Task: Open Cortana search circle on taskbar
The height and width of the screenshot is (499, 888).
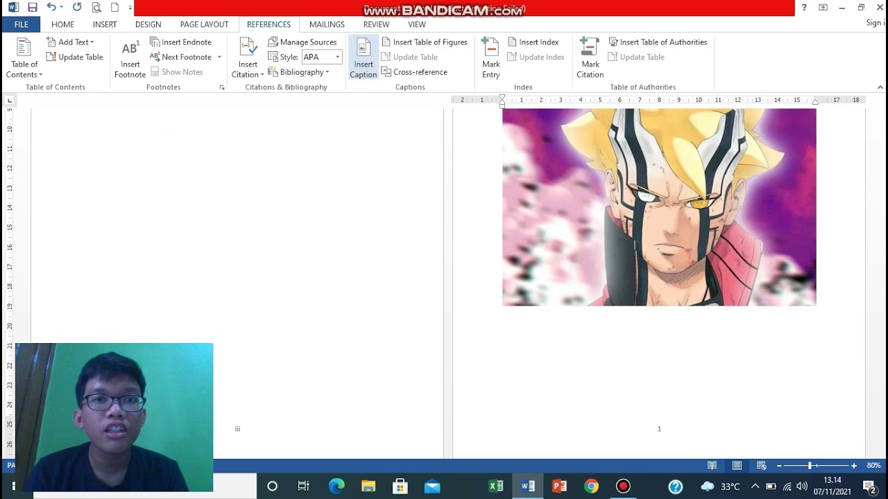Action: tap(272, 487)
